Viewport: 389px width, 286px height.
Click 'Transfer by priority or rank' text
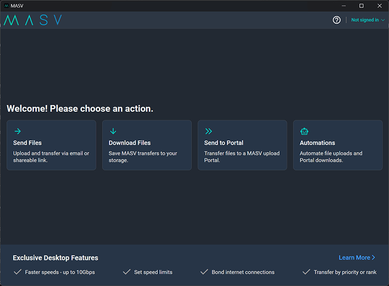(345, 272)
